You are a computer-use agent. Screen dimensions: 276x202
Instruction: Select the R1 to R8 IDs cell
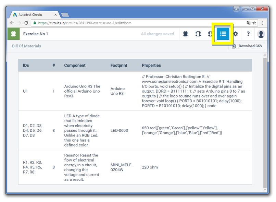click(x=33, y=167)
